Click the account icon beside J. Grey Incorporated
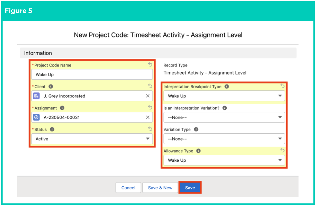Image resolution: width=316 pixels, height=206 pixels. pyautogui.click(x=36, y=96)
